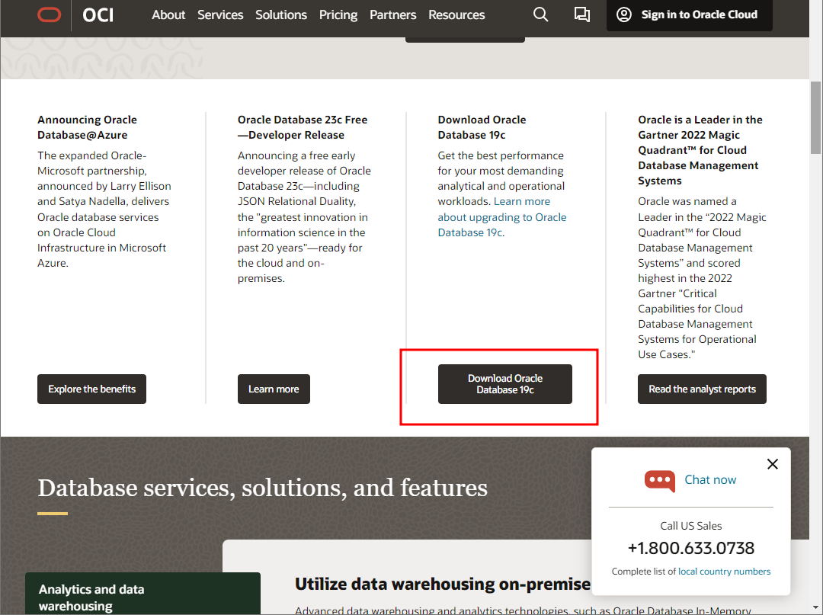Open the Solutions menu
The image size is (823, 615).
point(281,14)
